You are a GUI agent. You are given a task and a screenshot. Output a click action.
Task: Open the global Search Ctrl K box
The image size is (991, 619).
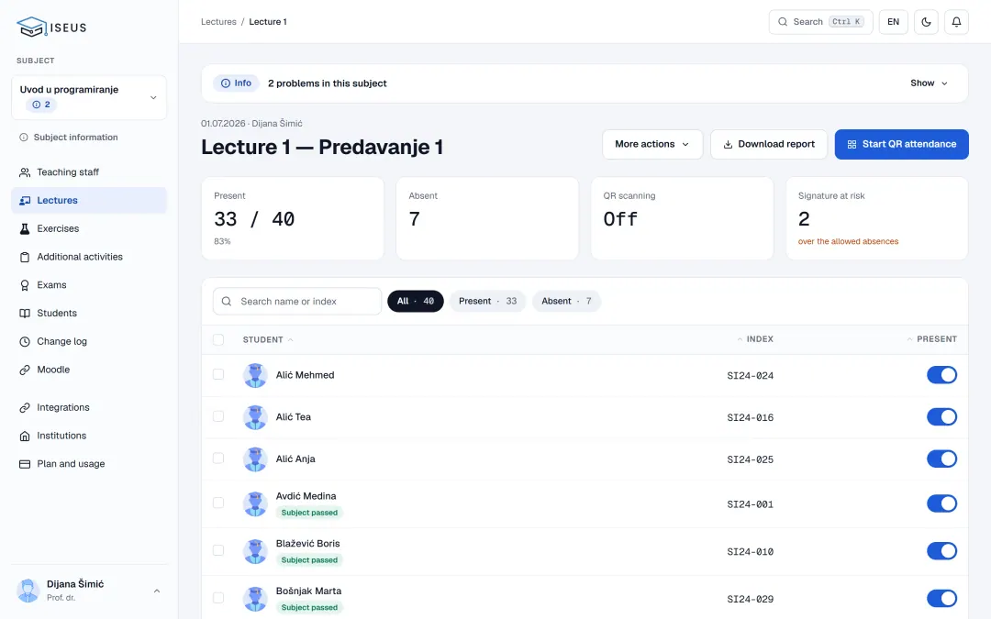point(820,22)
